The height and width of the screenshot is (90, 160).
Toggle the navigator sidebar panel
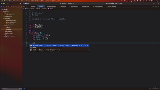pos(8,4)
